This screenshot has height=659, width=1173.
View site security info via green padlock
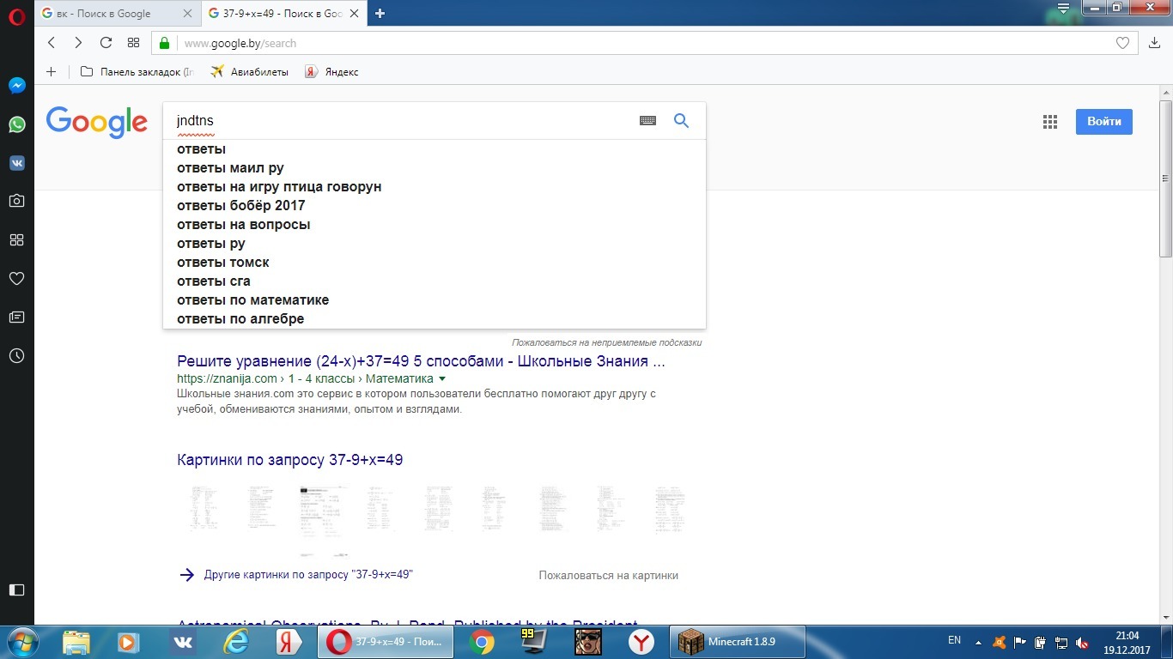click(x=165, y=43)
